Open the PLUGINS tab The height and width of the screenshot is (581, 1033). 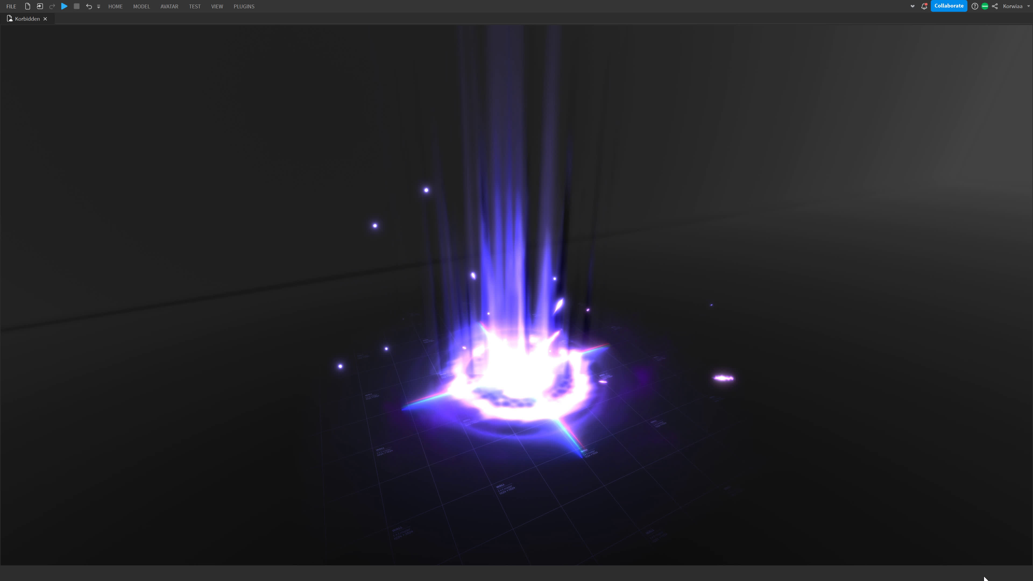point(244,6)
